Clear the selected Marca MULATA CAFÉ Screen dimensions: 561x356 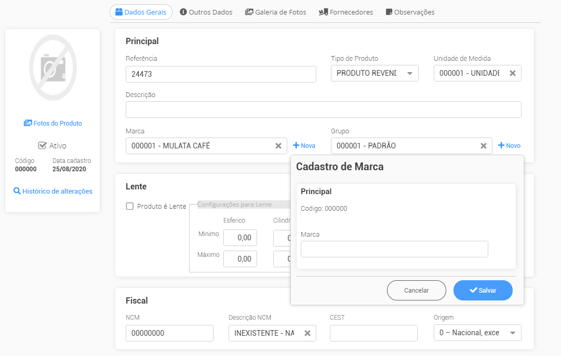coord(278,146)
